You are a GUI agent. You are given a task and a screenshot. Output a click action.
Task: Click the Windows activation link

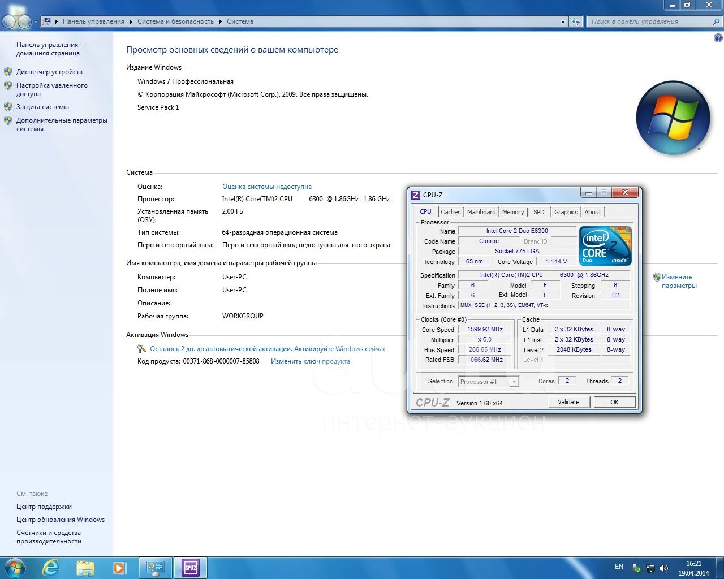pos(268,349)
